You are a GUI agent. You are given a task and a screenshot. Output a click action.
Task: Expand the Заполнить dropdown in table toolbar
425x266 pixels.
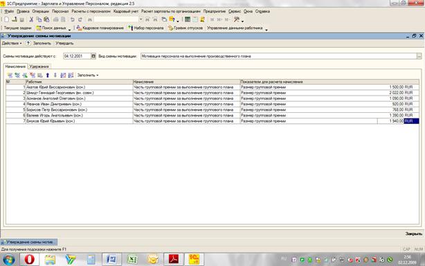87,75
